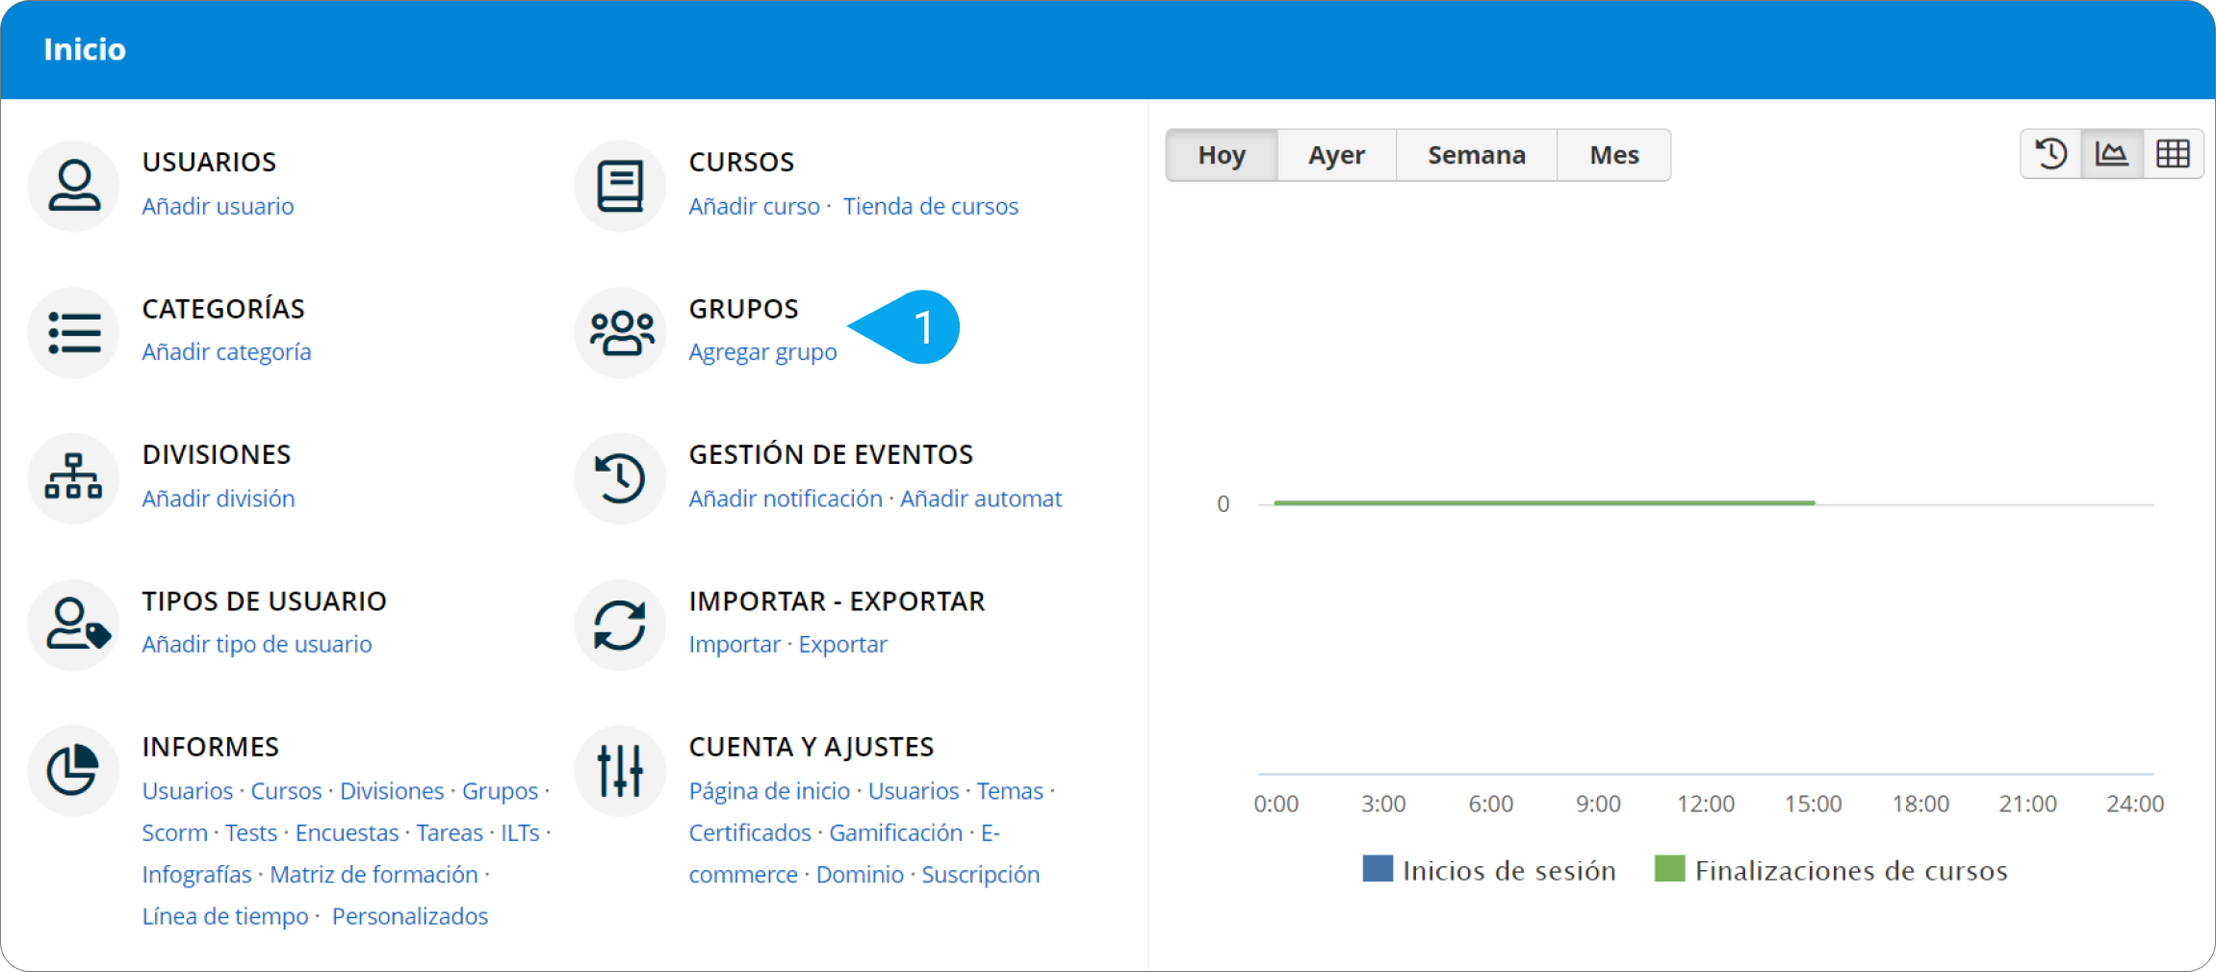Screen dimensions: 2216x972
Task: Open the Divisiones hierarchy icon
Action: point(74,478)
